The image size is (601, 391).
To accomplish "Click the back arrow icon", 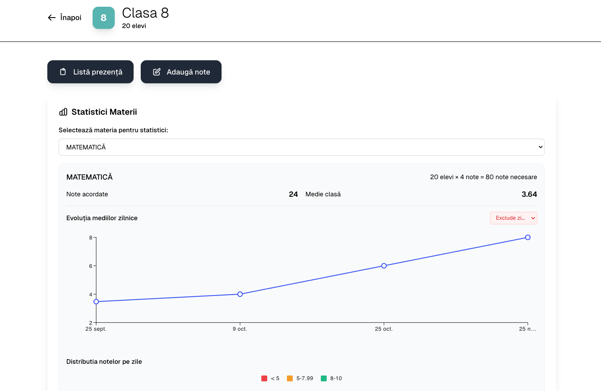I will 52,18.
